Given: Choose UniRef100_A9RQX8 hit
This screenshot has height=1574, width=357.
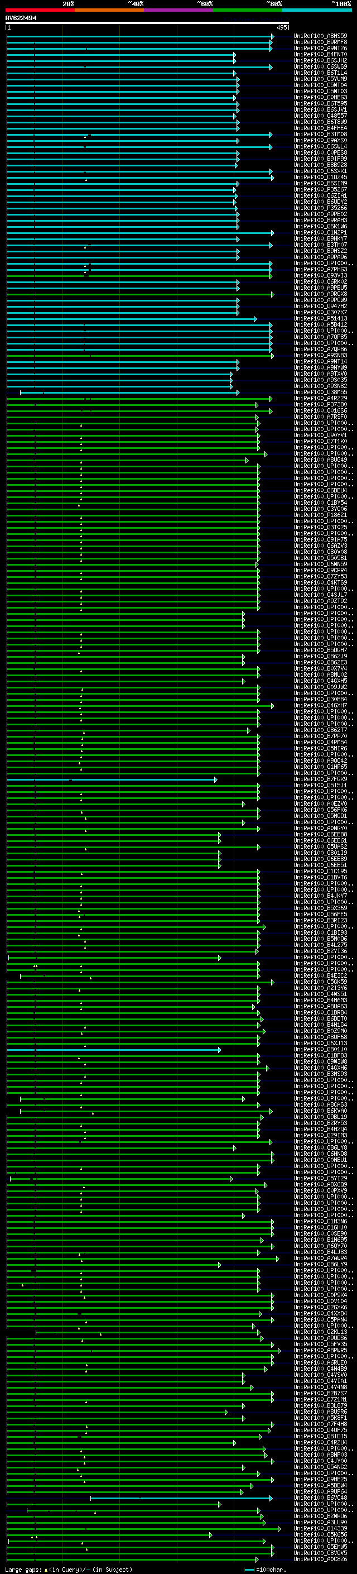Looking at the screenshot, I should coord(320,294).
